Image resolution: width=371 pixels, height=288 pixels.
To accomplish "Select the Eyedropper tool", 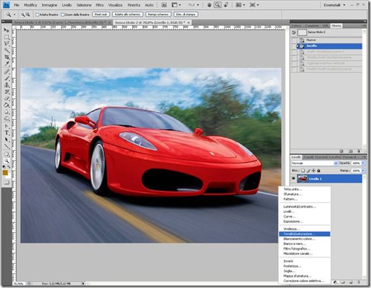I will pos(6,64).
